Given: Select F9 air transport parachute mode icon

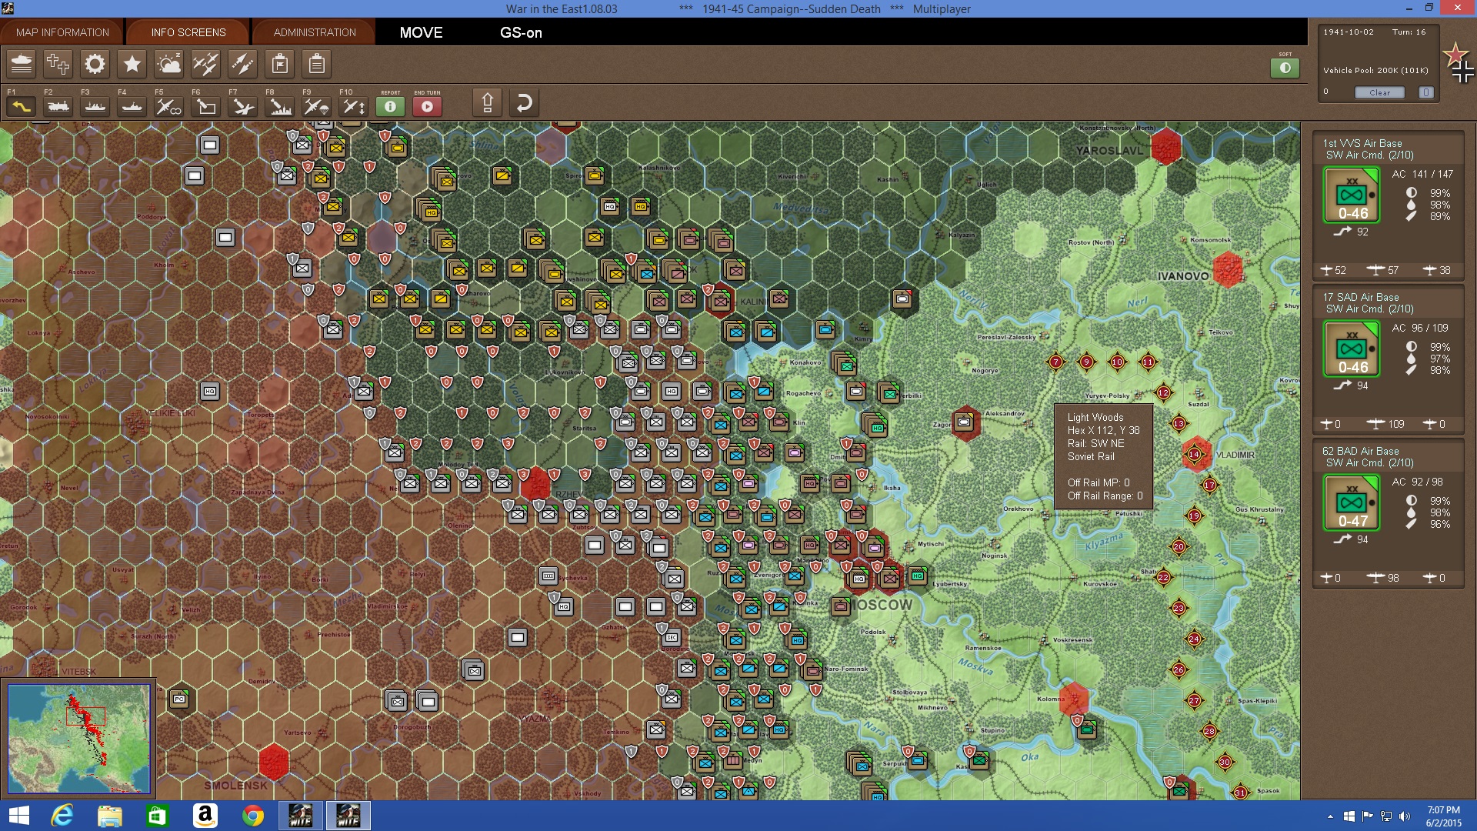Looking at the screenshot, I should pyautogui.click(x=316, y=106).
